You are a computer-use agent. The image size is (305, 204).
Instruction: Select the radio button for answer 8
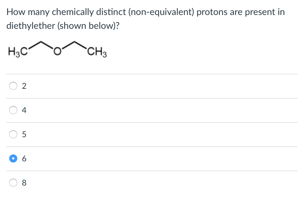coord(13,183)
